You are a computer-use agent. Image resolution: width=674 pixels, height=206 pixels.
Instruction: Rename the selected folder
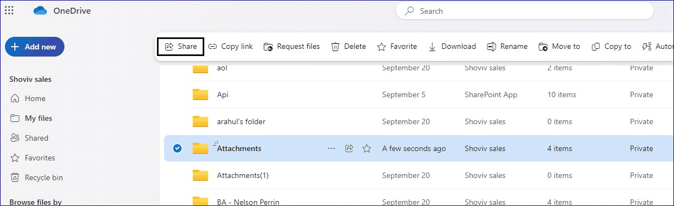point(507,47)
